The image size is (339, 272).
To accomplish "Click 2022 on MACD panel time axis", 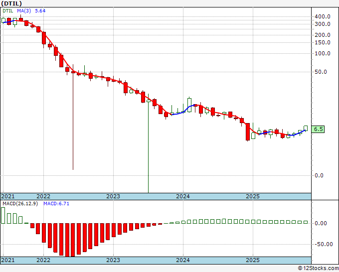I will click(43, 260).
